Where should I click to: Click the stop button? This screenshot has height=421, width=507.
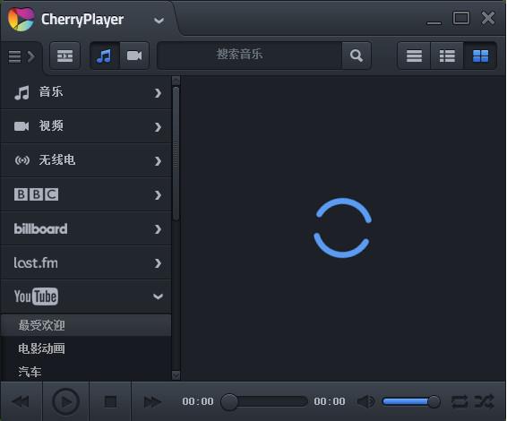click(110, 402)
